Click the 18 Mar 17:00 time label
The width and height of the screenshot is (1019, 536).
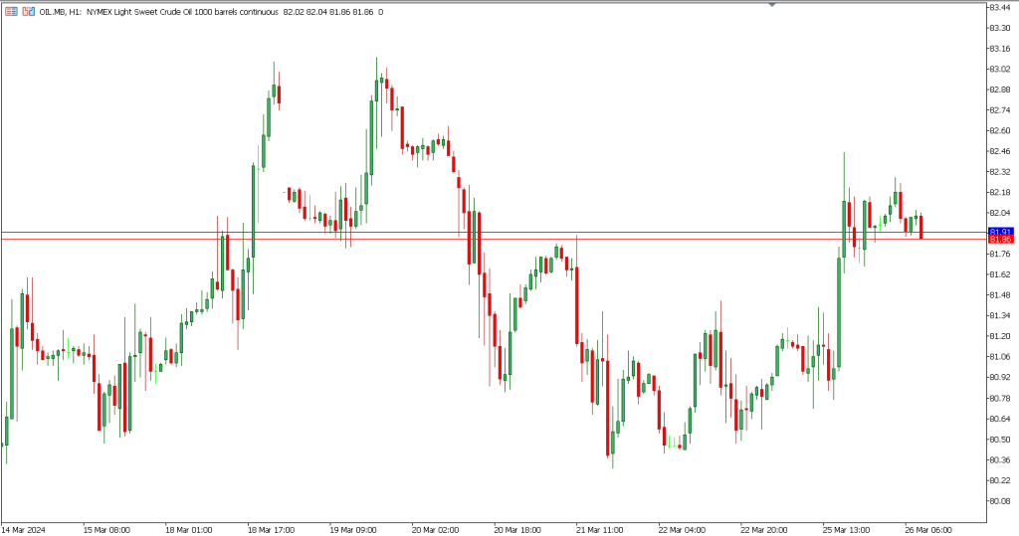pyautogui.click(x=271, y=530)
